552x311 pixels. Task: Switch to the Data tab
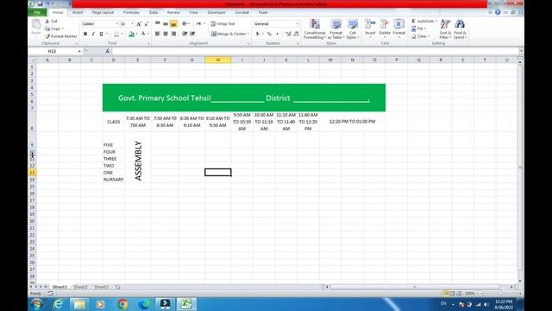click(x=154, y=12)
